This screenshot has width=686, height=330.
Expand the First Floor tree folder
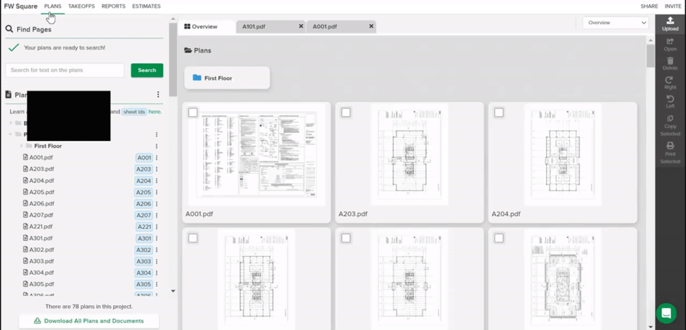pos(21,146)
